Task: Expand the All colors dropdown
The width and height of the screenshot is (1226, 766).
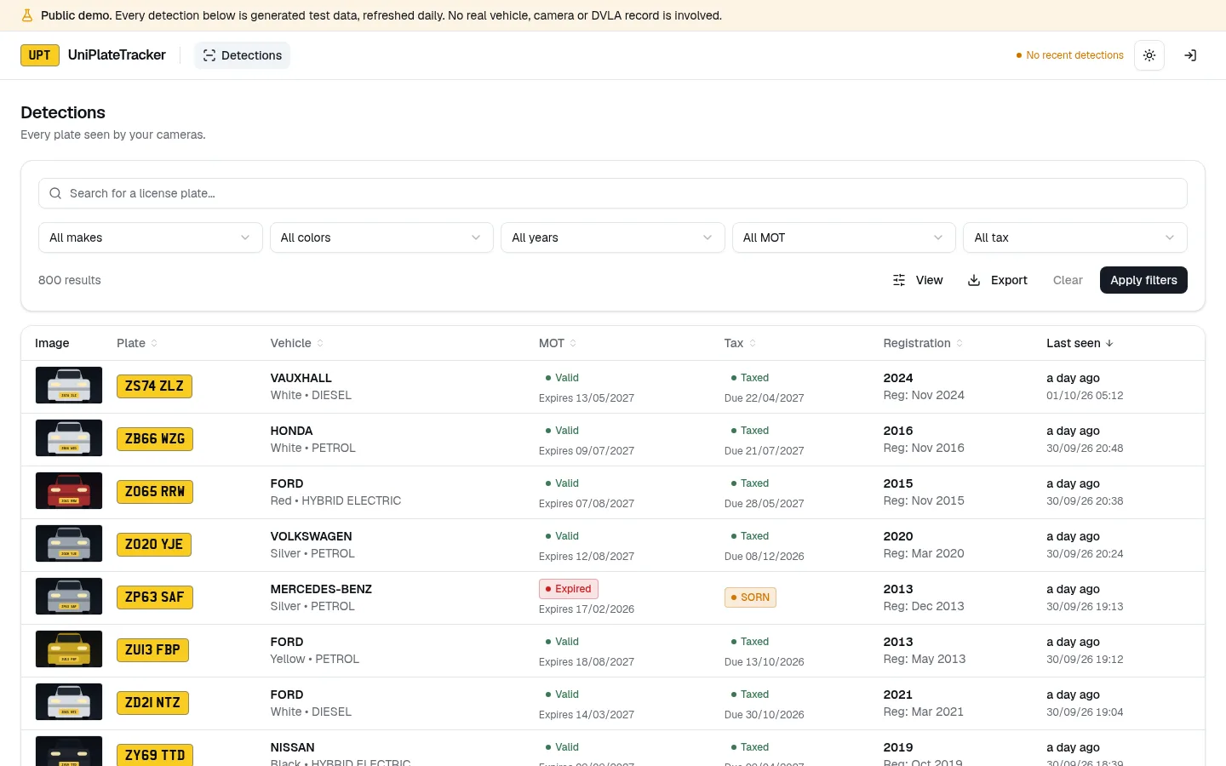Action: point(381,237)
